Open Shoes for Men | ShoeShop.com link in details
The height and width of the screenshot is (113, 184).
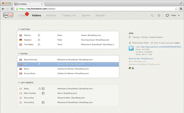141,58
